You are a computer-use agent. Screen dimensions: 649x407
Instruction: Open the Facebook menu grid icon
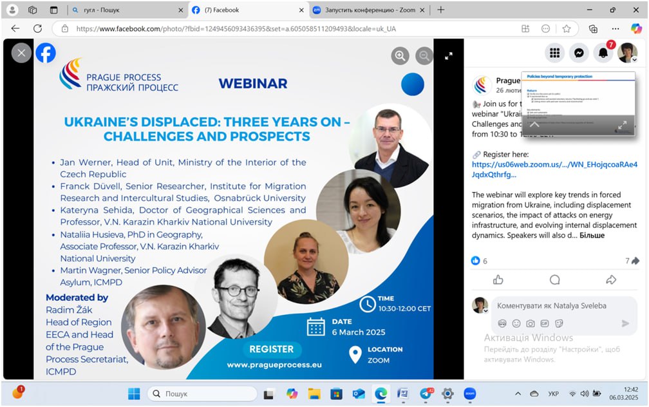(554, 53)
